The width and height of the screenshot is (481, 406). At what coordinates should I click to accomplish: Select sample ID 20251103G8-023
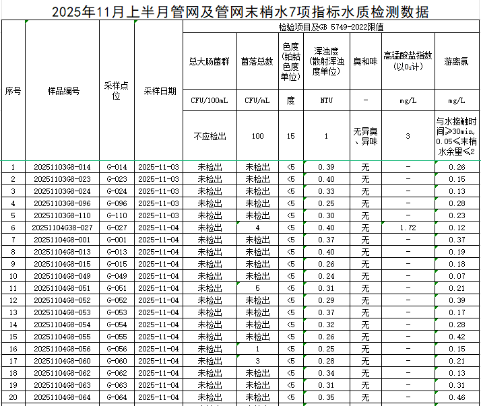click(x=62, y=179)
